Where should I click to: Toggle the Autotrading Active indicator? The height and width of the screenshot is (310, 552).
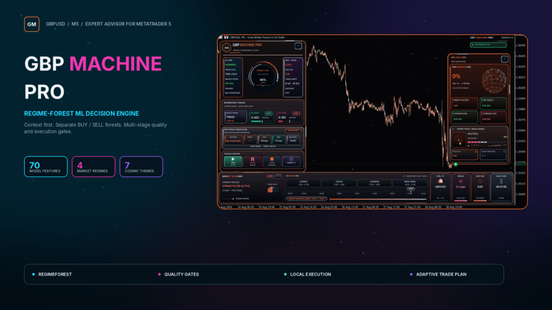(488, 45)
